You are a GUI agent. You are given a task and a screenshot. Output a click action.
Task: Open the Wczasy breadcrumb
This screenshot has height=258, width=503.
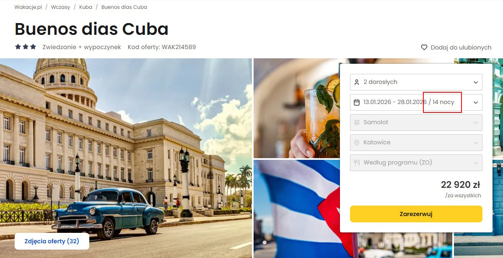(61, 7)
